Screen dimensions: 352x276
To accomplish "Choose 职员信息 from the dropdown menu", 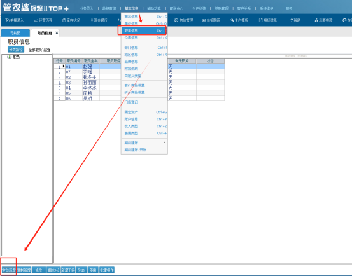I will point(144,31).
